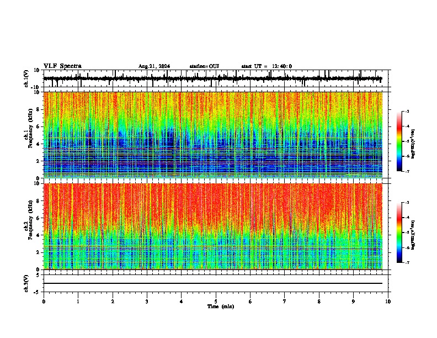Click time axis tick label "9"

353,301
